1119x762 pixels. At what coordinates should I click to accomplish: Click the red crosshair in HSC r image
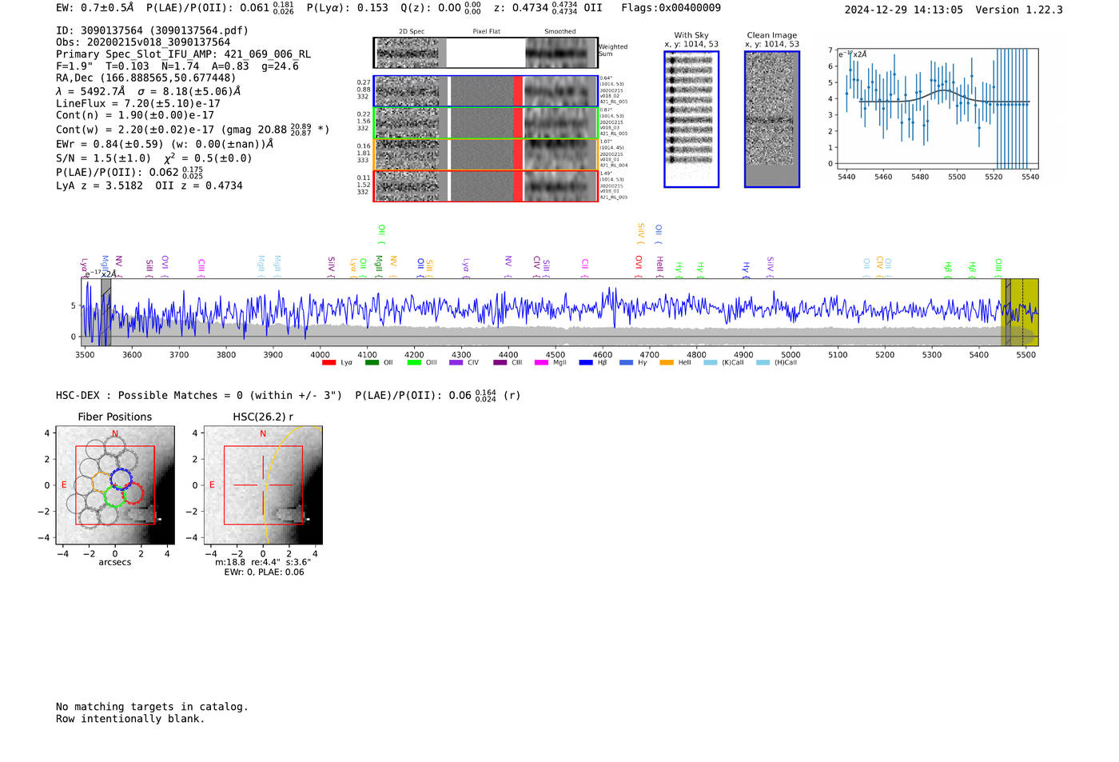(x=263, y=485)
